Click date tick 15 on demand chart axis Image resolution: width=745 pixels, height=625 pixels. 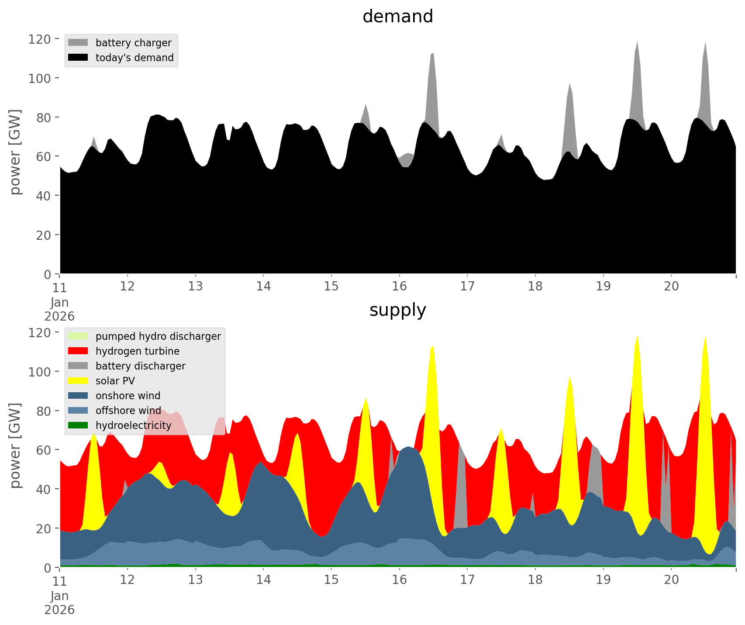[x=331, y=287]
